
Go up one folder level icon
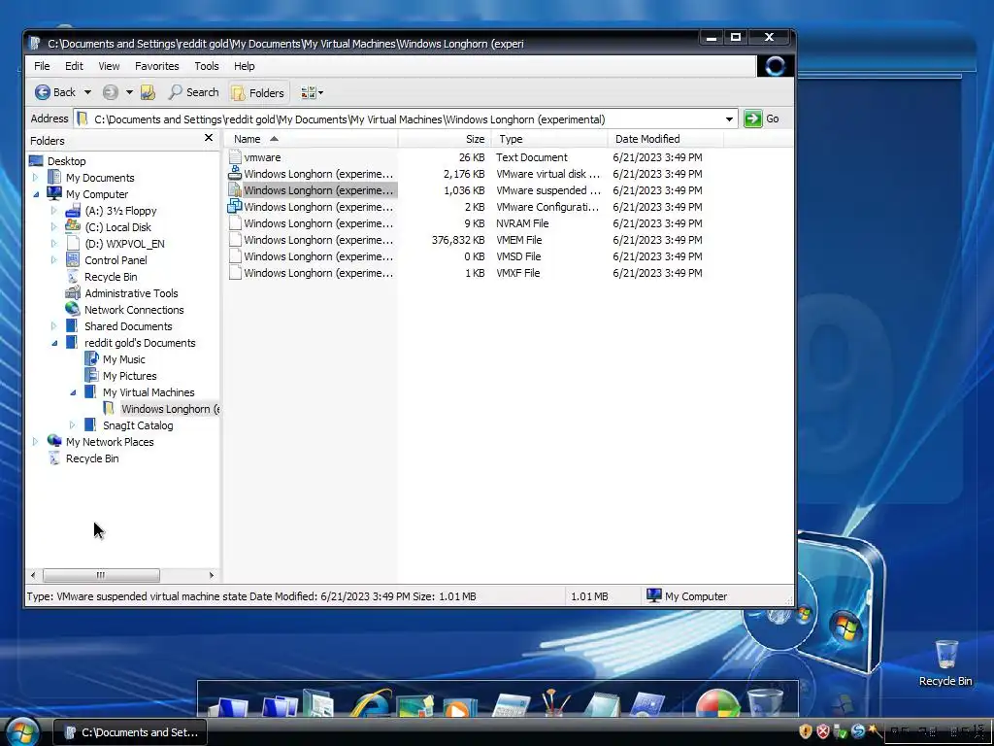click(148, 92)
